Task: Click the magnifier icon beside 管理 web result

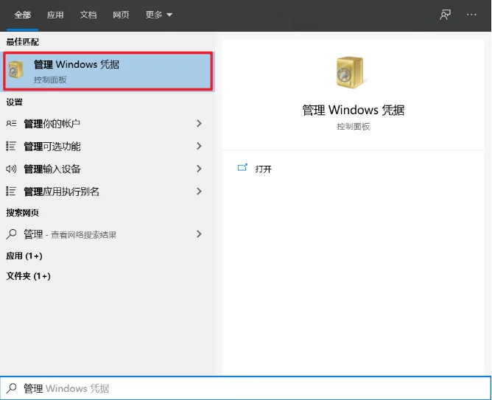Action: 11,234
